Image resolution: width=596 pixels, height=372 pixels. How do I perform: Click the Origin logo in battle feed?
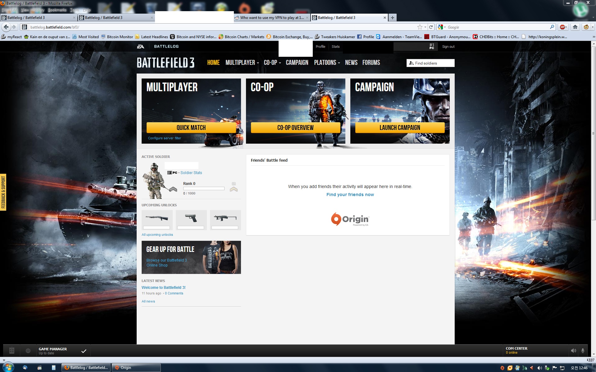pos(350,219)
